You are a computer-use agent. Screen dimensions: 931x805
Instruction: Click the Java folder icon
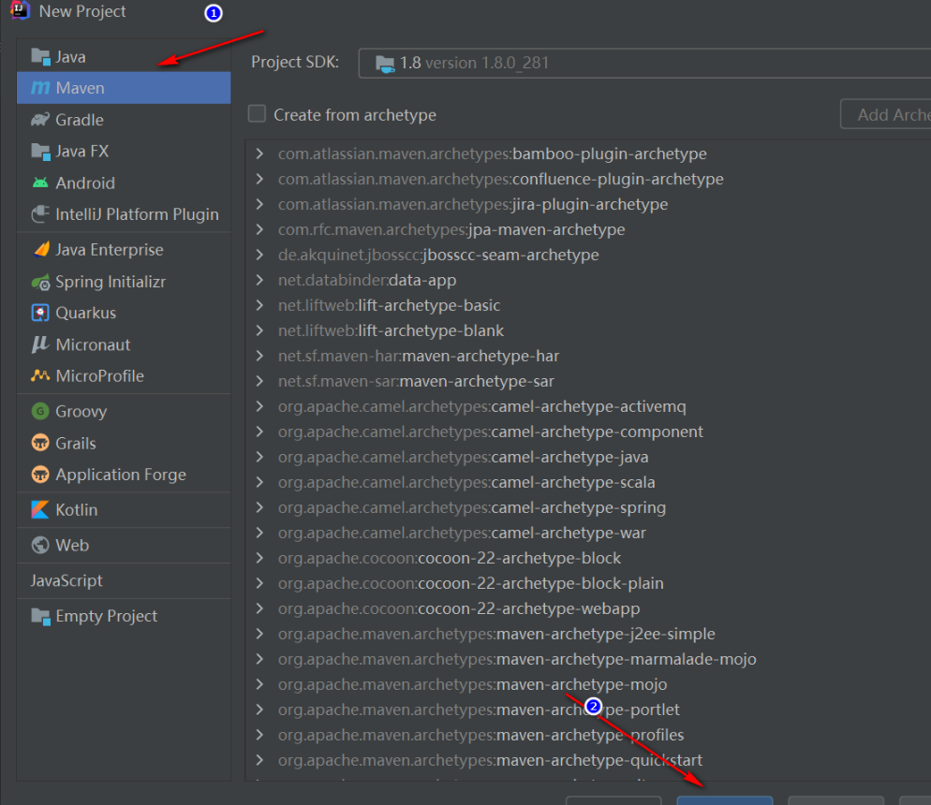tap(40, 57)
